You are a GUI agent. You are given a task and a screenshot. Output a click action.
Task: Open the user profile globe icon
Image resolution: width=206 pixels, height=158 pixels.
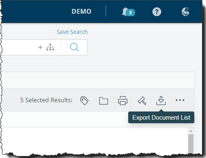pos(185,12)
